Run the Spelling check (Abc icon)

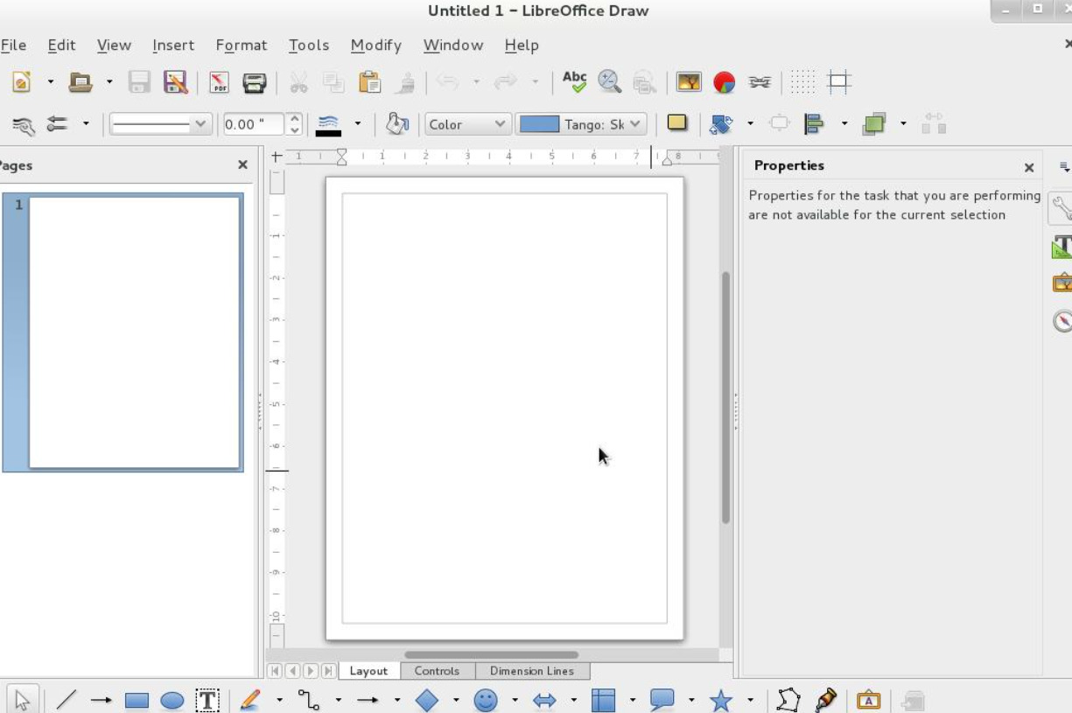(574, 82)
